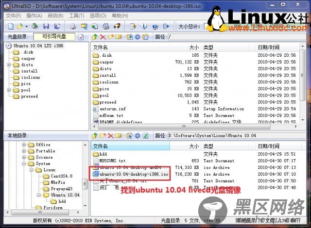Click the gear icon in local pane toolbar

[138, 136]
